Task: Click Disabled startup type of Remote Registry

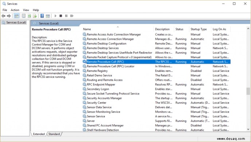Action: click(x=196, y=71)
